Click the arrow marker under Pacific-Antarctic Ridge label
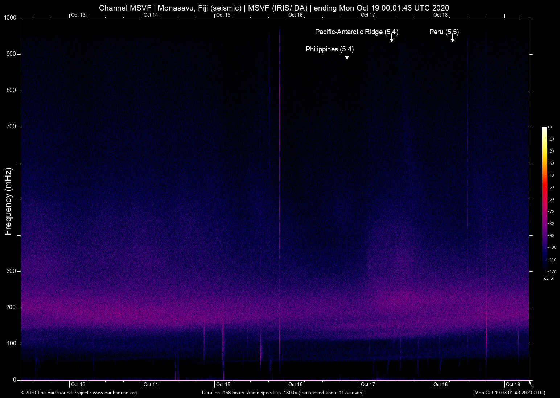This screenshot has width=560, height=398. click(391, 40)
